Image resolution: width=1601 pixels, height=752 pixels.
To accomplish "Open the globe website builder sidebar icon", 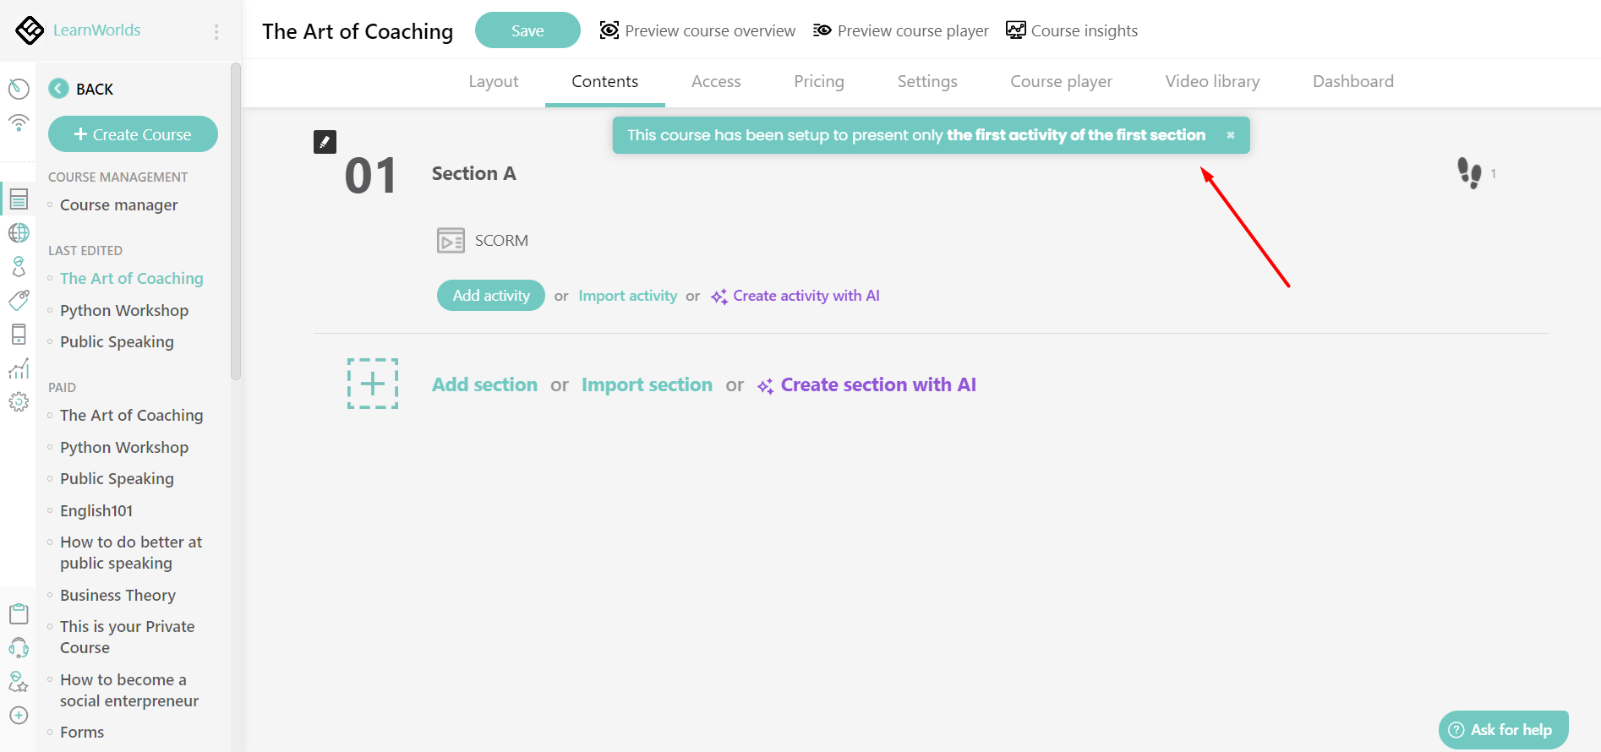I will 19,232.
